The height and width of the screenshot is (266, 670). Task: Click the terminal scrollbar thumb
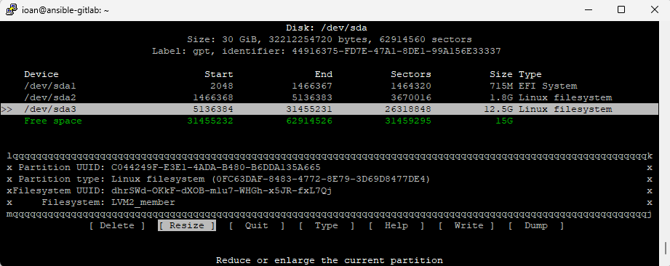pyautogui.click(x=665, y=248)
